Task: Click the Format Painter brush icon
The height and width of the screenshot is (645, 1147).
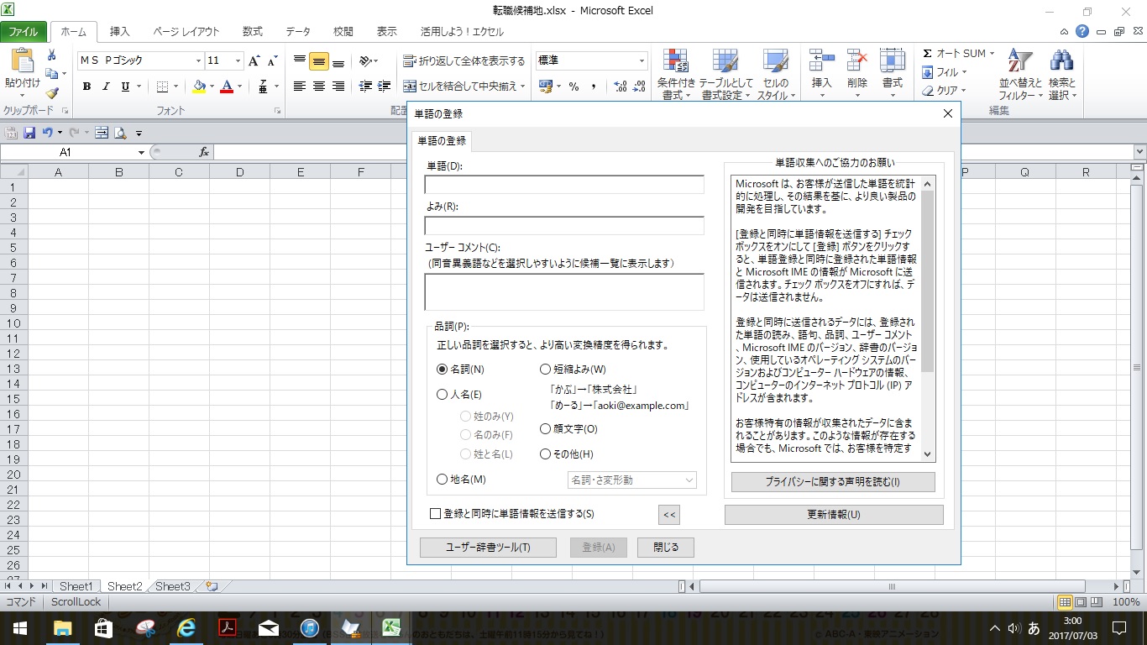Action: point(52,94)
